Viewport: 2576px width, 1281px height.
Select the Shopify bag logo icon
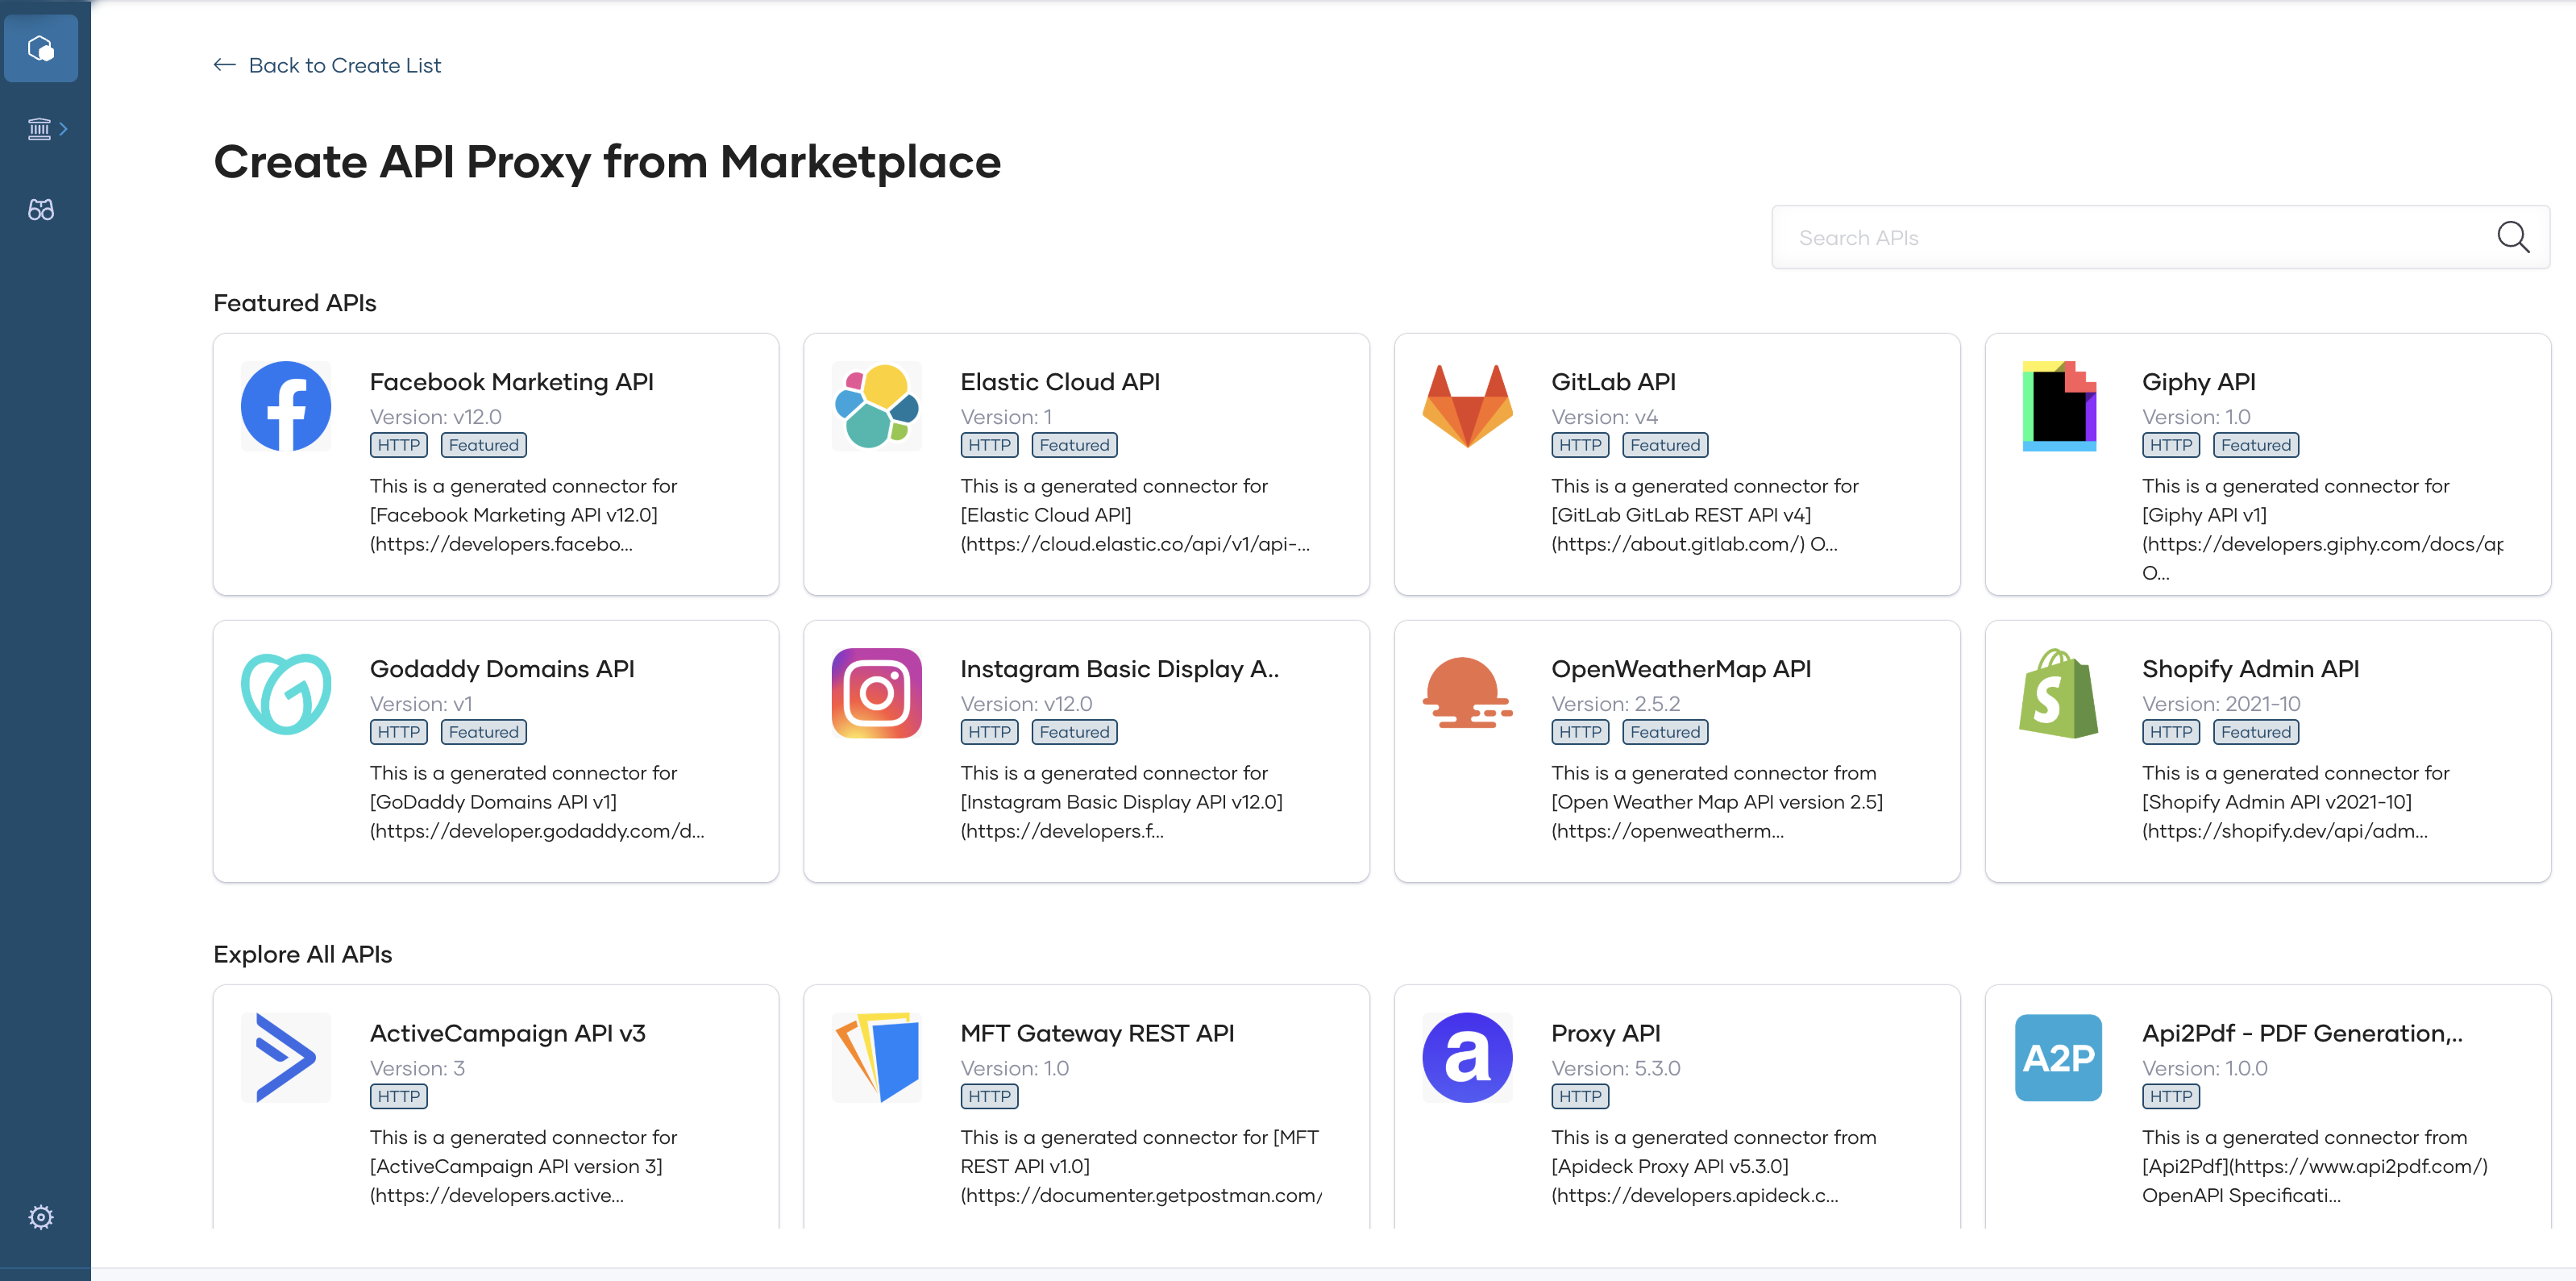coord(2059,693)
